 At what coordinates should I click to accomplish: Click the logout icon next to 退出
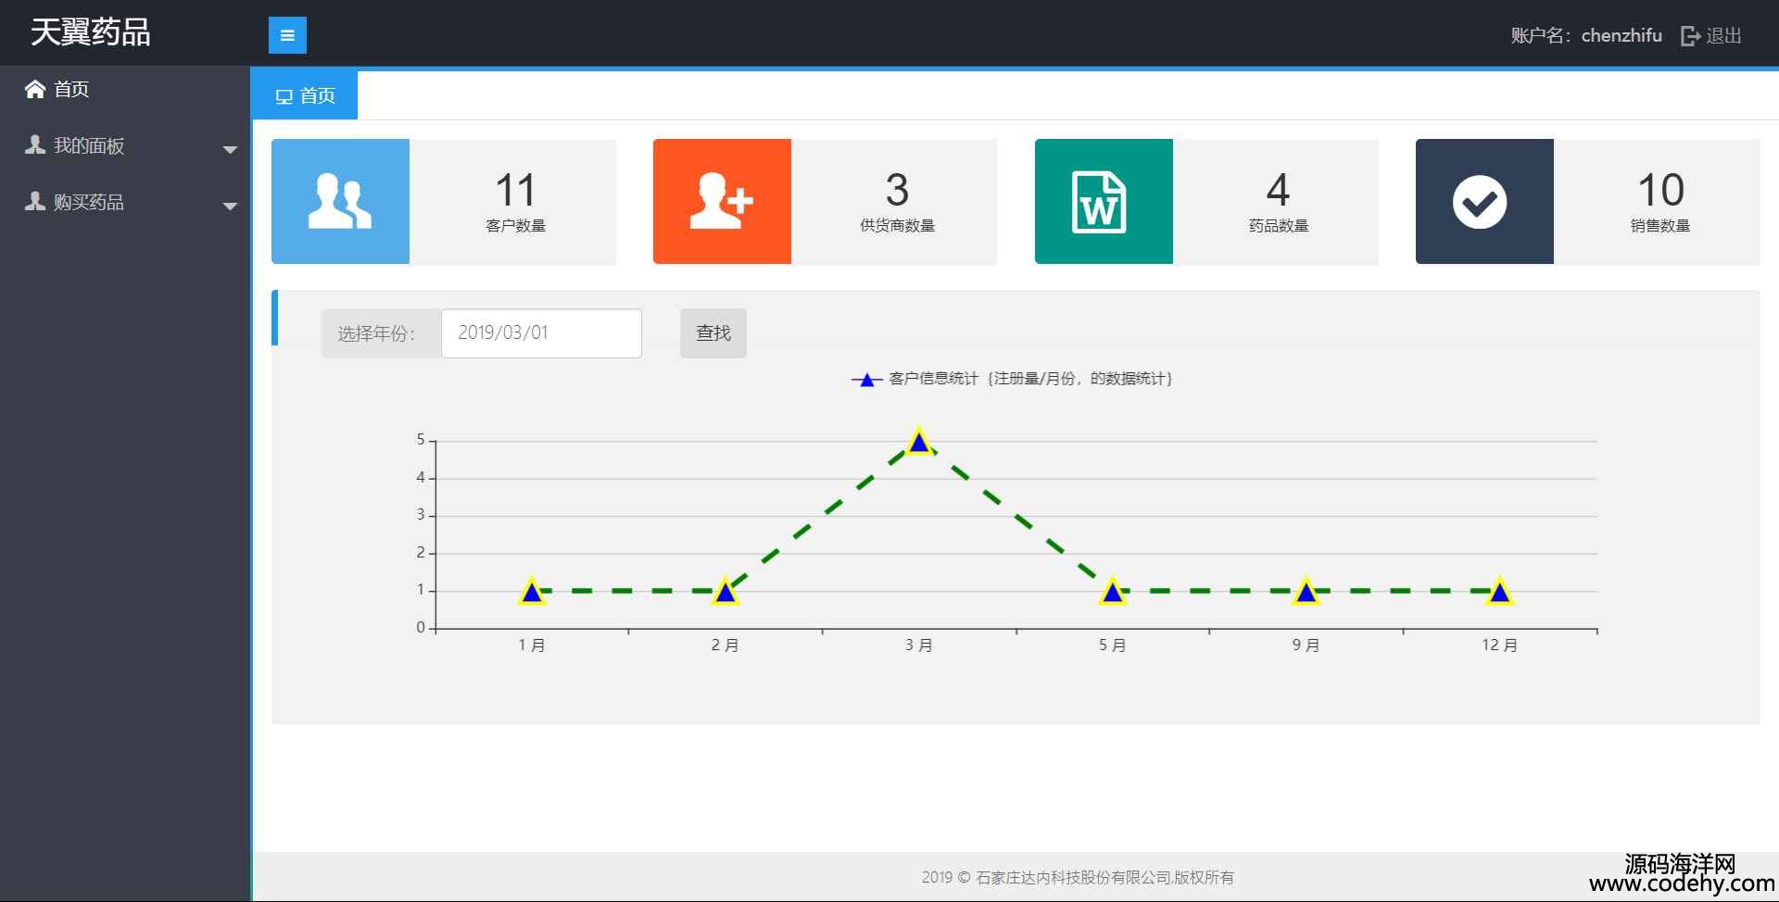[1690, 36]
